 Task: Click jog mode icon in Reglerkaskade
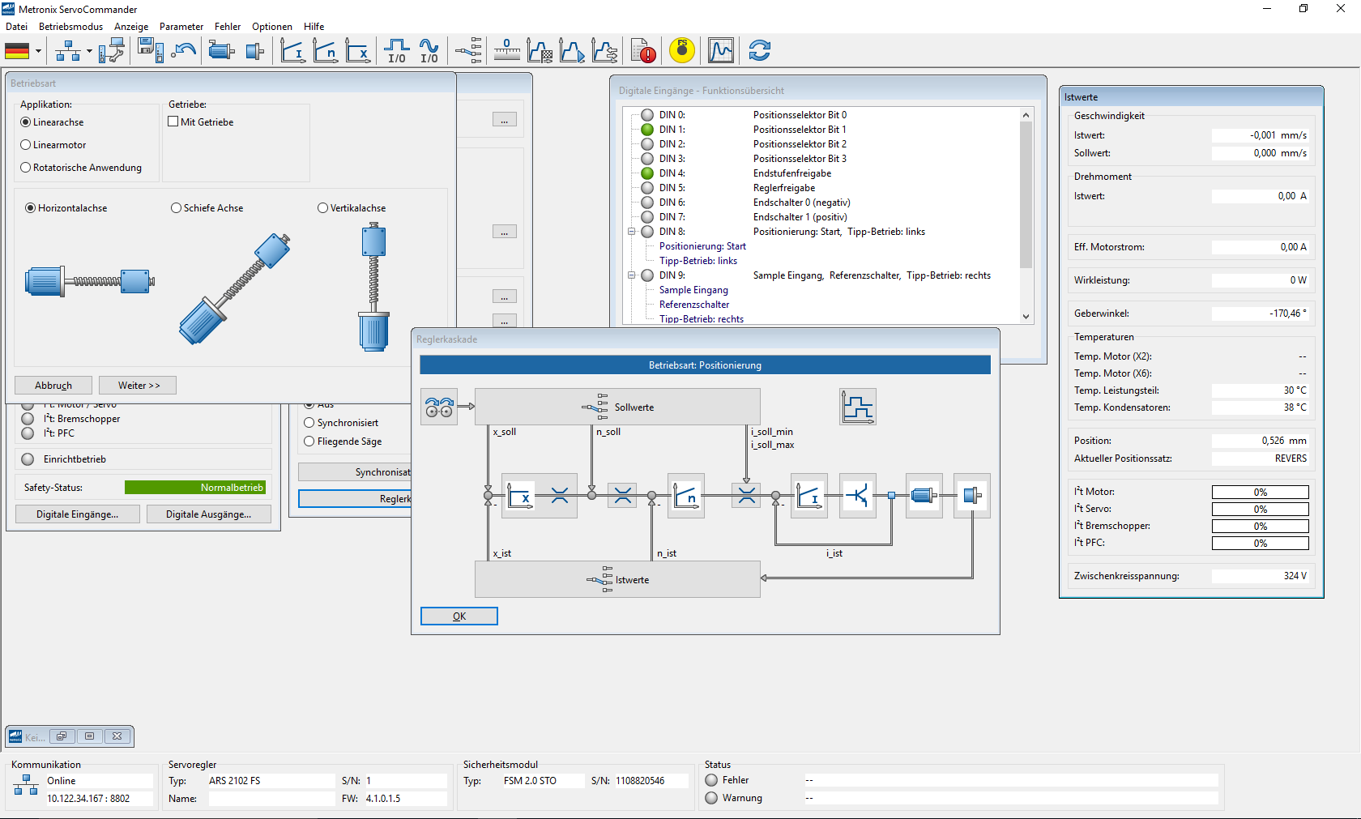pos(439,407)
